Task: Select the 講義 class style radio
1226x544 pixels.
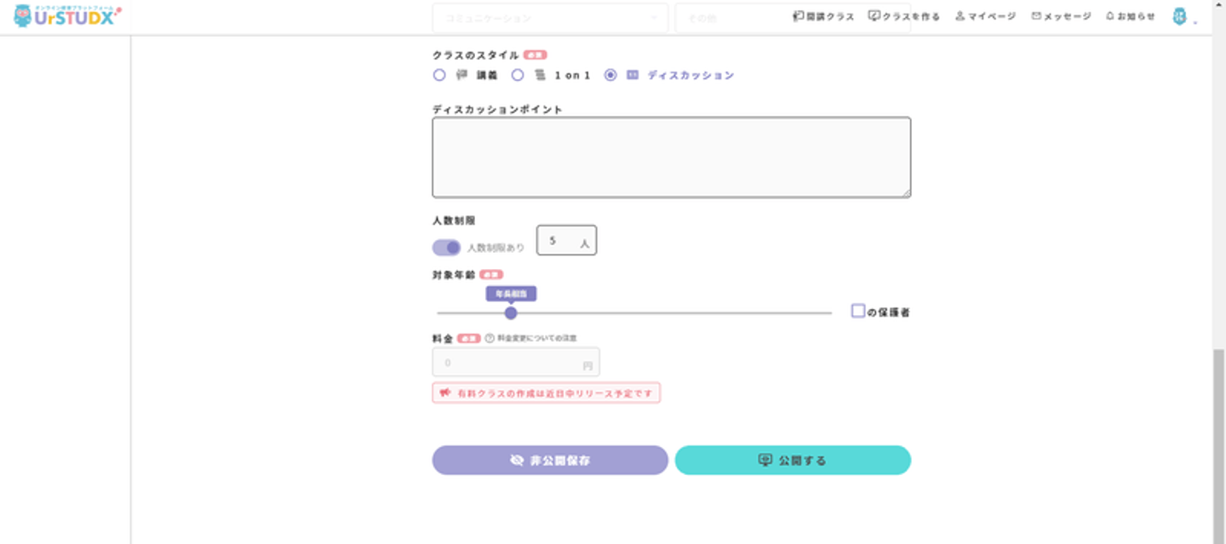Action: (x=439, y=75)
